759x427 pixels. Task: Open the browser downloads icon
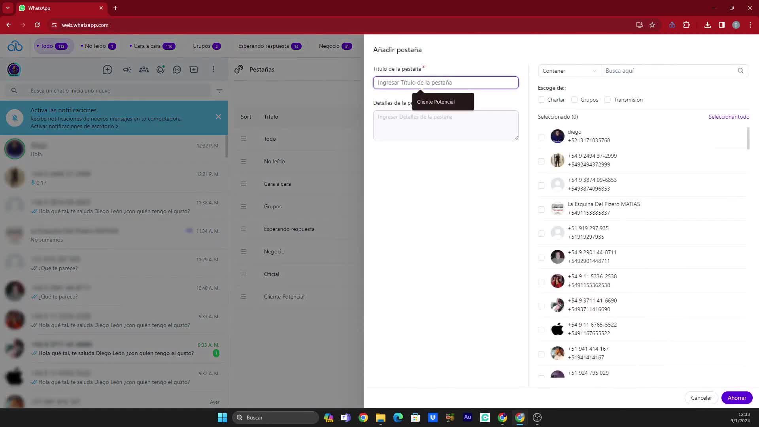coord(708,25)
